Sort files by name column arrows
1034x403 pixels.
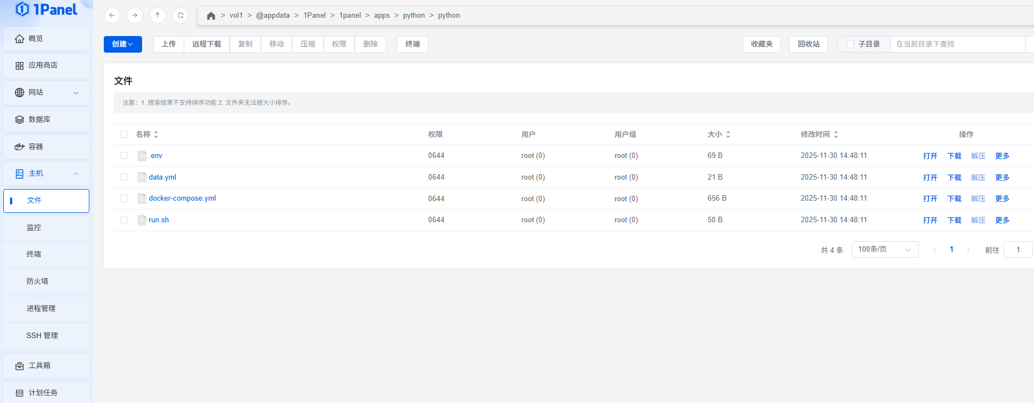[156, 135]
